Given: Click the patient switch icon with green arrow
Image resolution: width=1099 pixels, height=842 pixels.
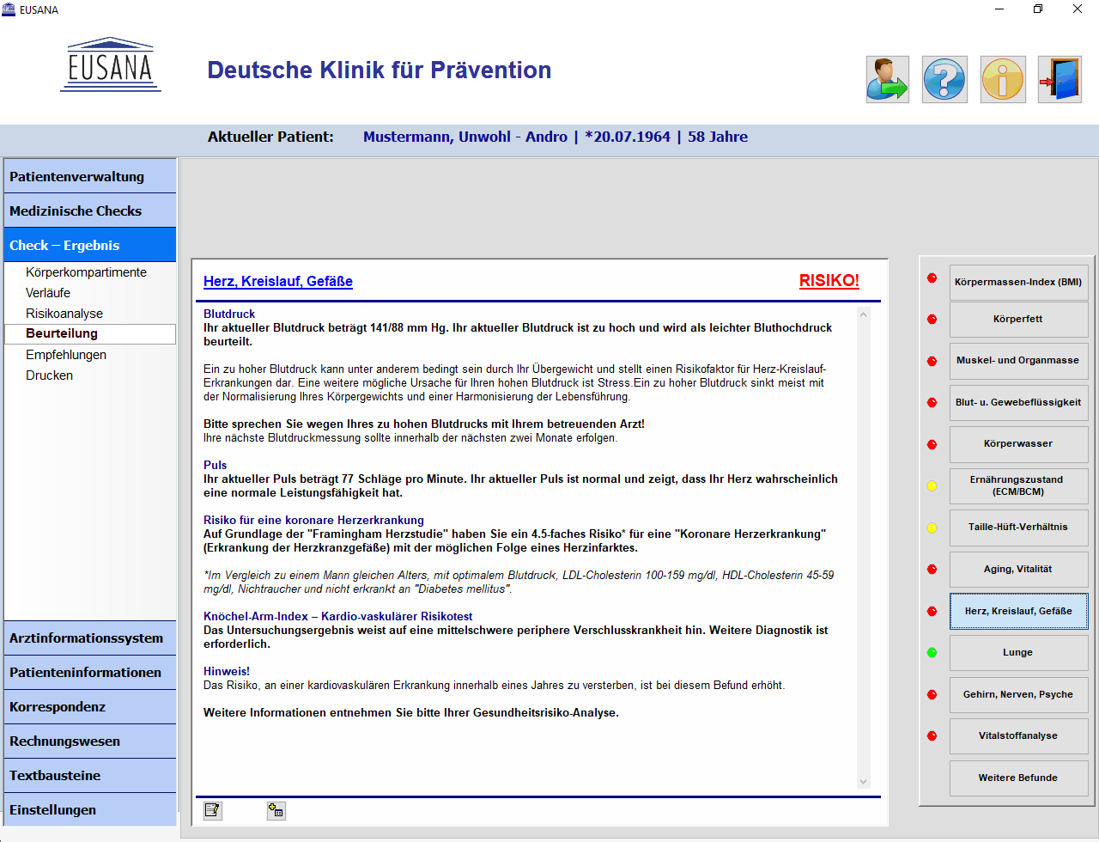Looking at the screenshot, I should click(x=887, y=80).
